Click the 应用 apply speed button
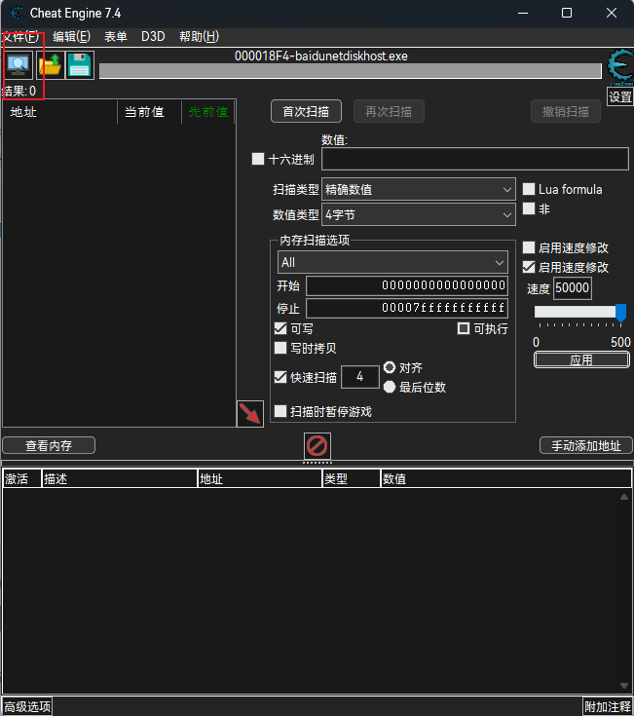This screenshot has height=716, width=634. (x=581, y=359)
